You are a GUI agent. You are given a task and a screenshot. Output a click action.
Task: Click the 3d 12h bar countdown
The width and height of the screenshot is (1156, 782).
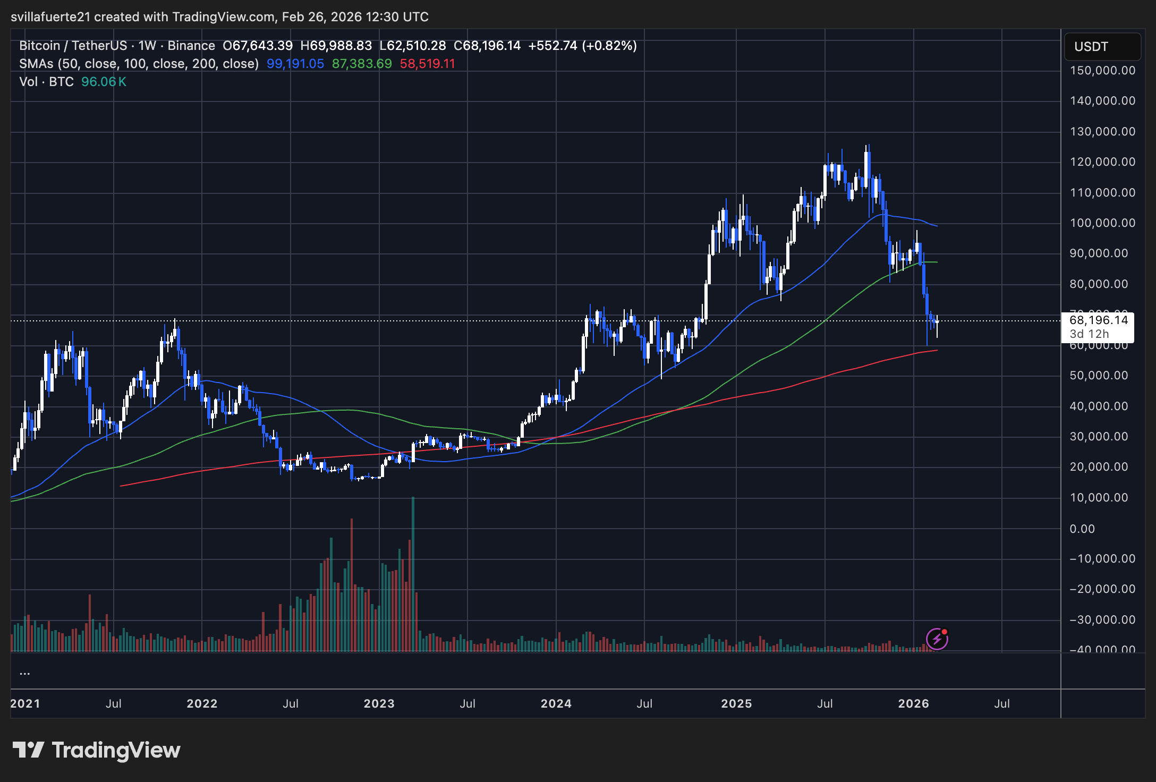pyautogui.click(x=1089, y=334)
